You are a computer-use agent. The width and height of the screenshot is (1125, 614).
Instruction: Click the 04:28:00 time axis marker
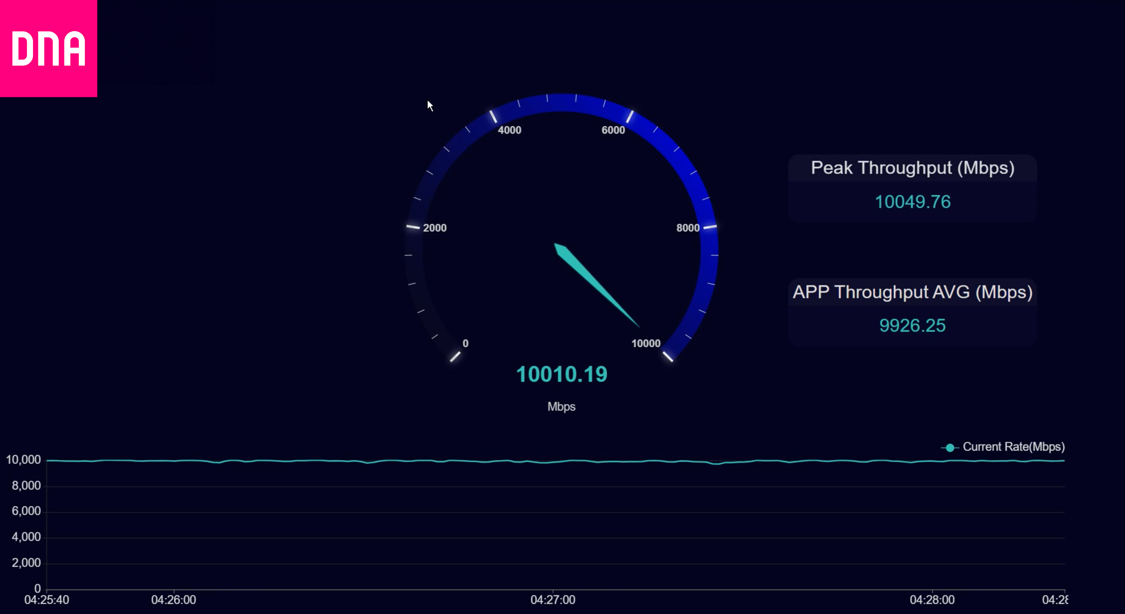pyautogui.click(x=932, y=600)
